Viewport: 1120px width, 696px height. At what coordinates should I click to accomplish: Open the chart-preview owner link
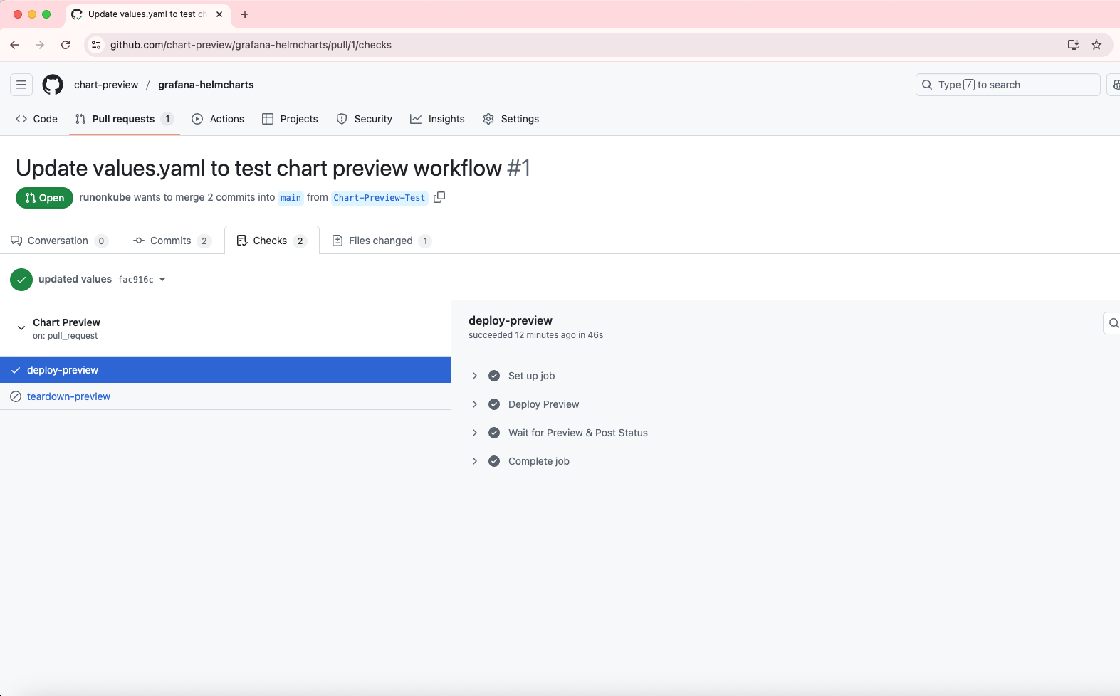pyautogui.click(x=106, y=85)
